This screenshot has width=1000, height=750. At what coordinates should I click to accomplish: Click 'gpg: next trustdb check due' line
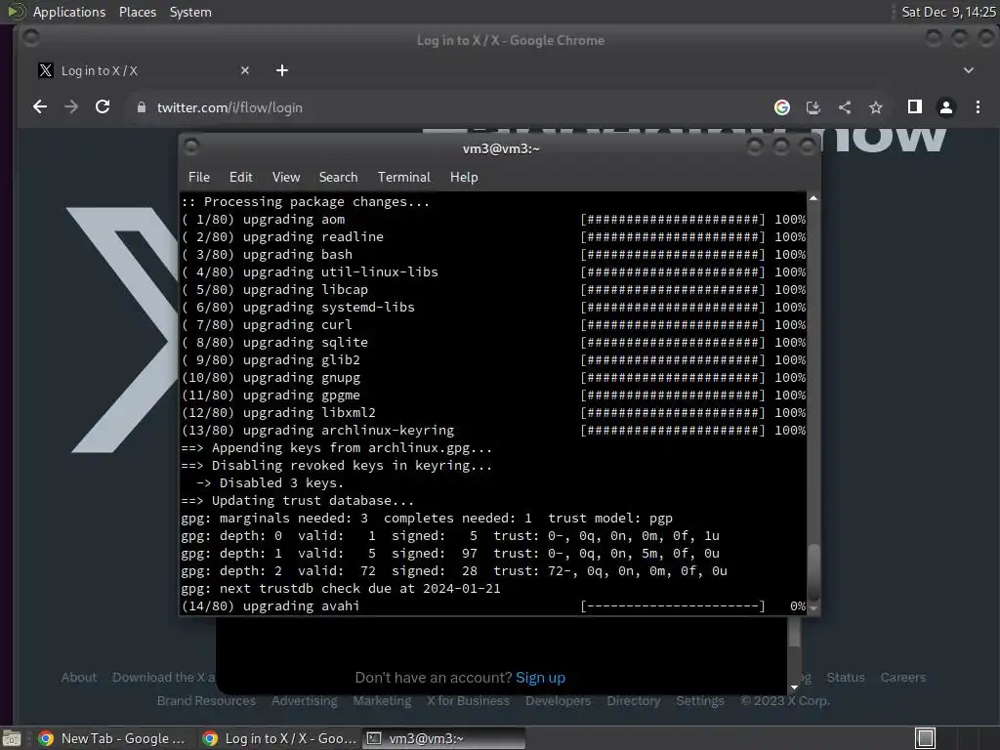341,588
